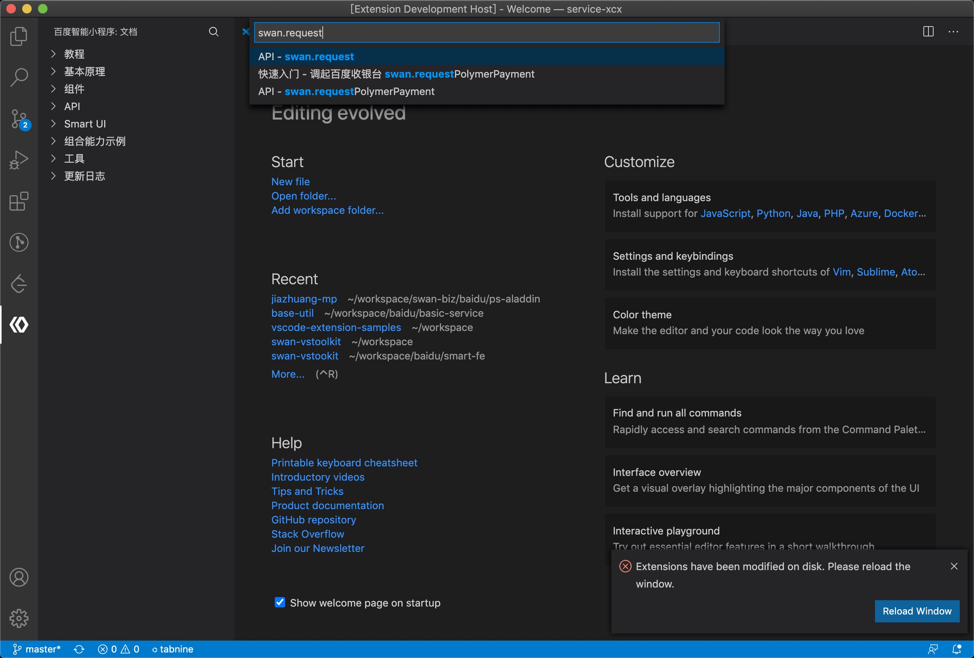The height and width of the screenshot is (658, 974).
Task: Open recent project jiazhuang-mp
Action: tap(304, 299)
